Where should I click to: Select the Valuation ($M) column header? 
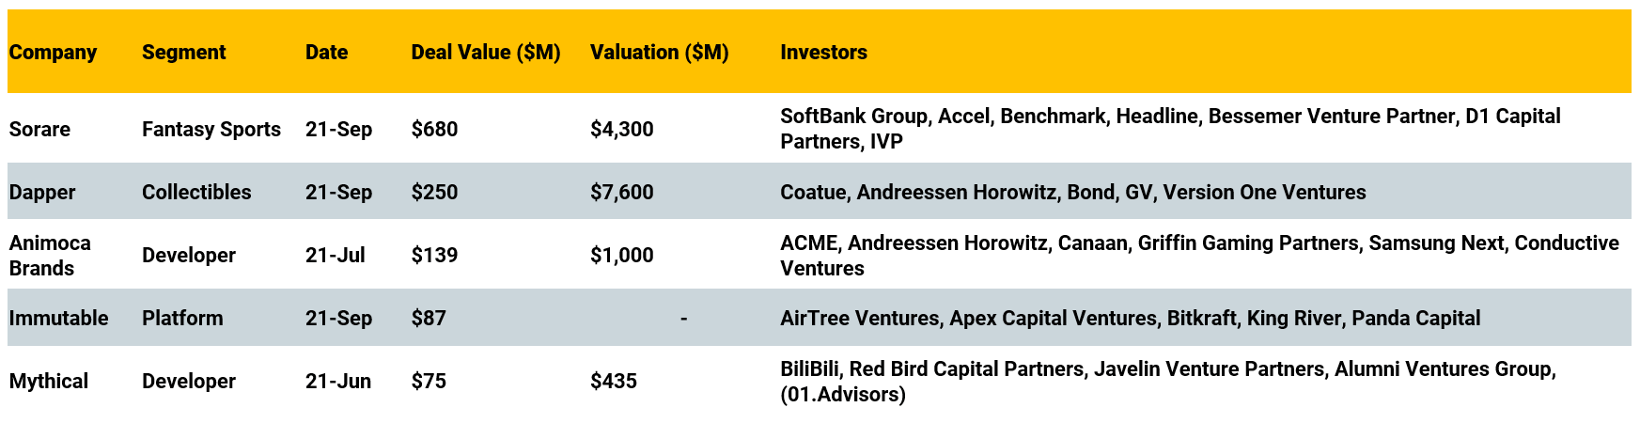point(659,53)
